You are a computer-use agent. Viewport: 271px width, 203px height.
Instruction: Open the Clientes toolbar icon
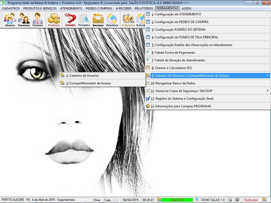10,20
